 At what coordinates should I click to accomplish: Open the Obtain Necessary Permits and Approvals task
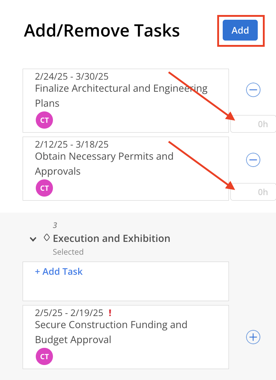(x=104, y=164)
